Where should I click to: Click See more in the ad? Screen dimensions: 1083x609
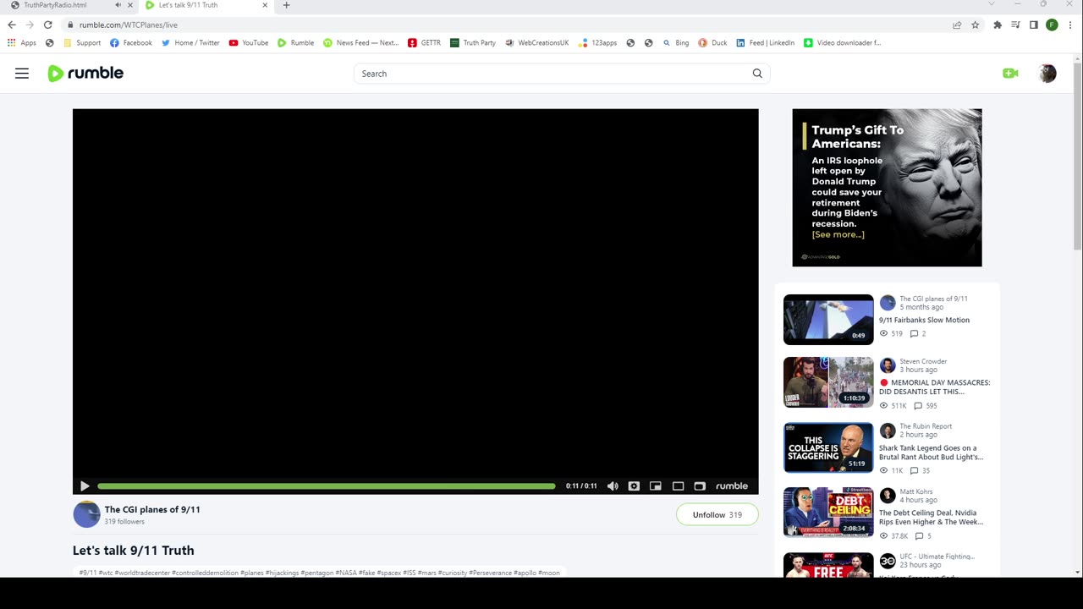(838, 235)
